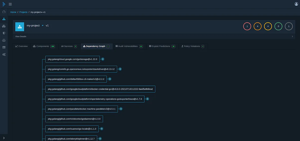Viewport: 300px width, 141px height.
Task: Select stackdriver@v0.13.12 dependency node
Action: 81,69
